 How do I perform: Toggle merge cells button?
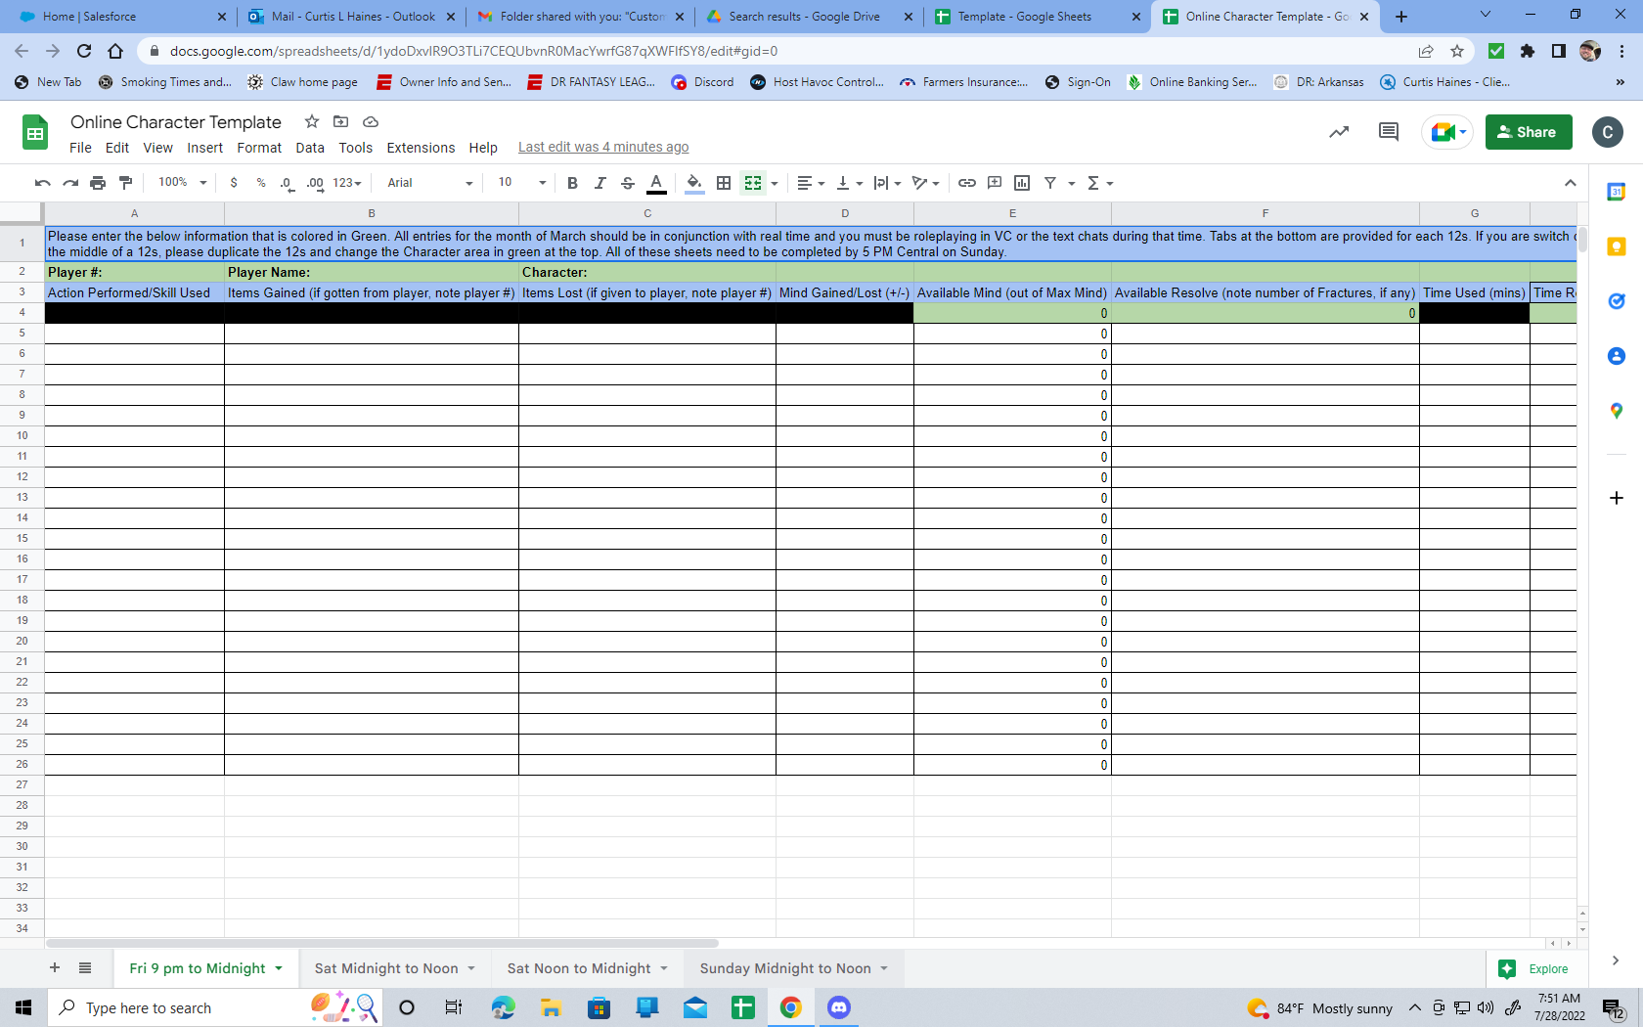tap(753, 183)
